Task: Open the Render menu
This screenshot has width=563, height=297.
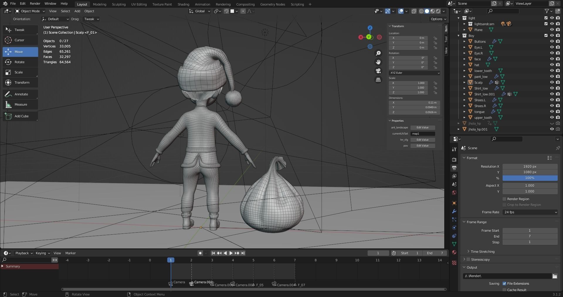Action: click(x=35, y=4)
